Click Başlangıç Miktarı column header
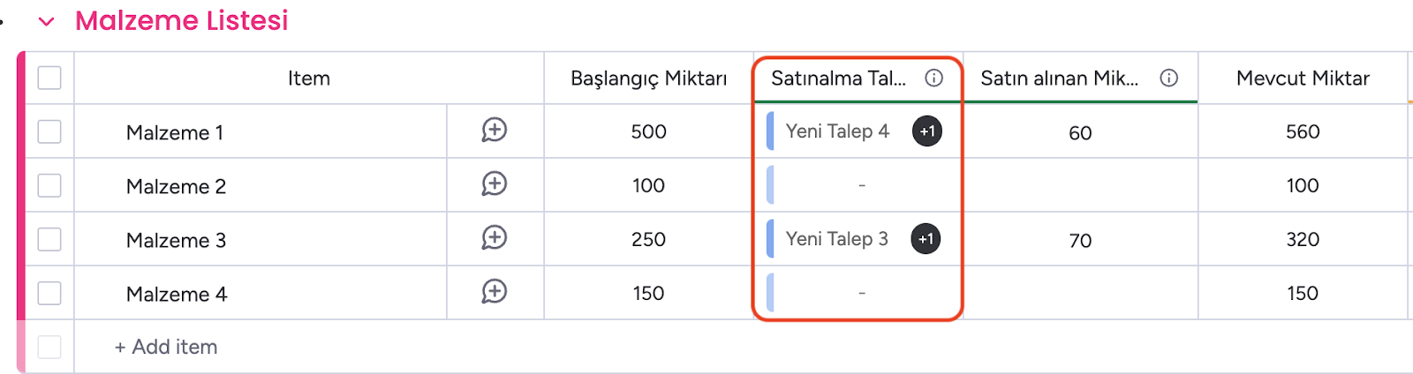The width and height of the screenshot is (1413, 374). [x=649, y=78]
